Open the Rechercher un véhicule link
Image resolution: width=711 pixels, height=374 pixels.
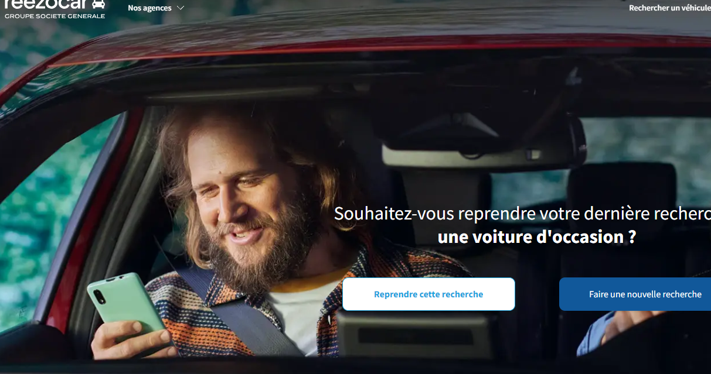tap(669, 8)
